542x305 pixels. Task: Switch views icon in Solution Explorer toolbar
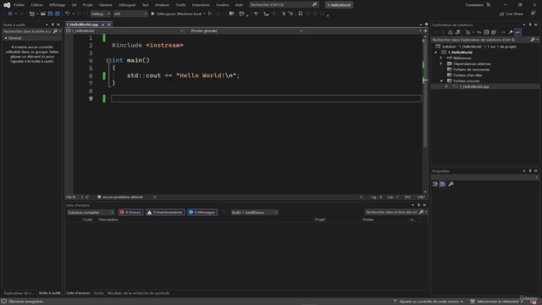[457, 32]
